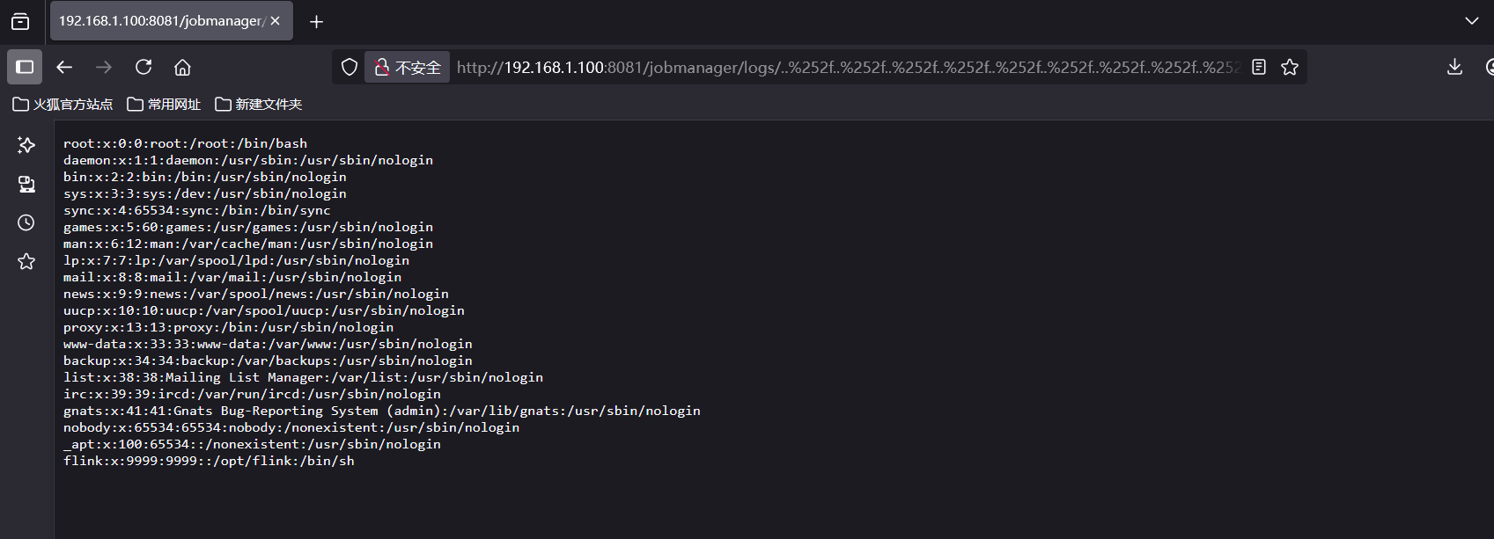Open the 常用网址 bookmarks folder
Screen dimensions: 1494x539
pyautogui.click(x=164, y=104)
